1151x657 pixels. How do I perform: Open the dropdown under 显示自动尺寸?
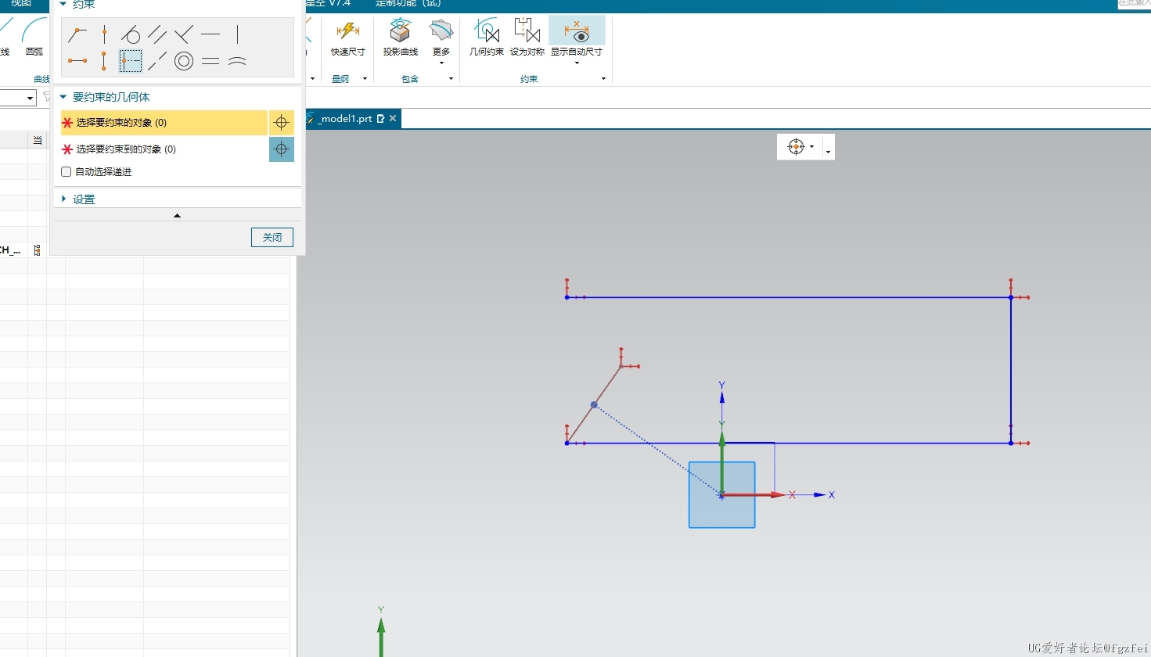[x=577, y=63]
